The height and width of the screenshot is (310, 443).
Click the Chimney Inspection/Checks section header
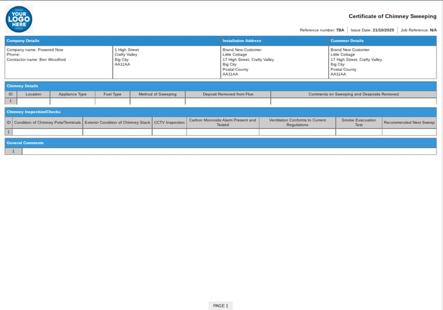coord(33,112)
